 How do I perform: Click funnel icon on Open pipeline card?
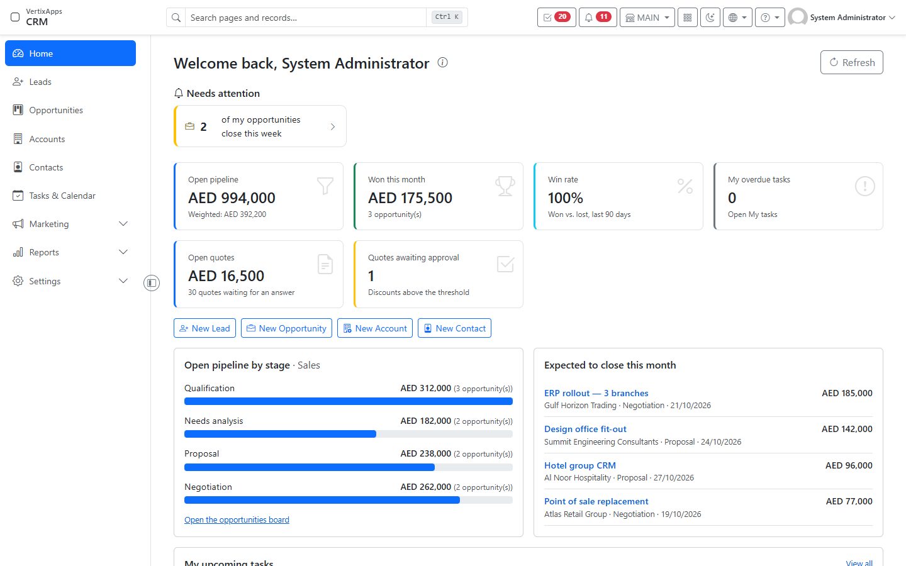pos(325,186)
